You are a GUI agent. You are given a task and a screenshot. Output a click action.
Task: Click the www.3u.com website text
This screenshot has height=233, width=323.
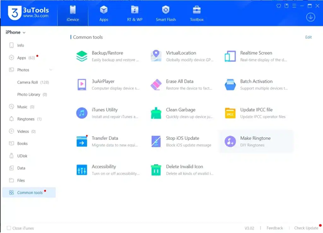(x=36, y=16)
